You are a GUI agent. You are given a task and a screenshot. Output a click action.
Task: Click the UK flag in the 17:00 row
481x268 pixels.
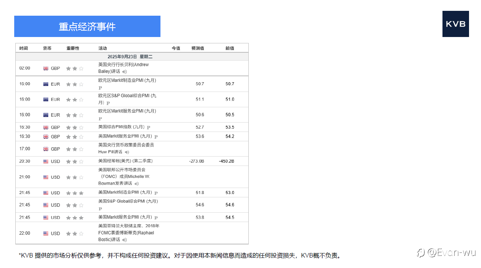point(46,149)
